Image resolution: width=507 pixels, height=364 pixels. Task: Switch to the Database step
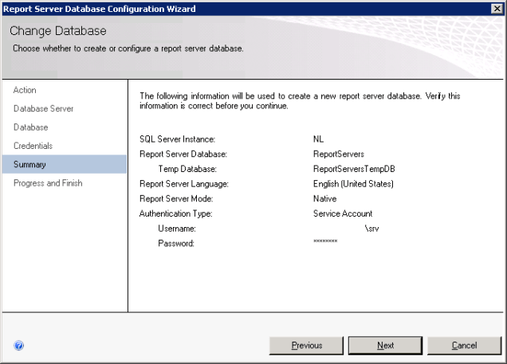(30, 127)
